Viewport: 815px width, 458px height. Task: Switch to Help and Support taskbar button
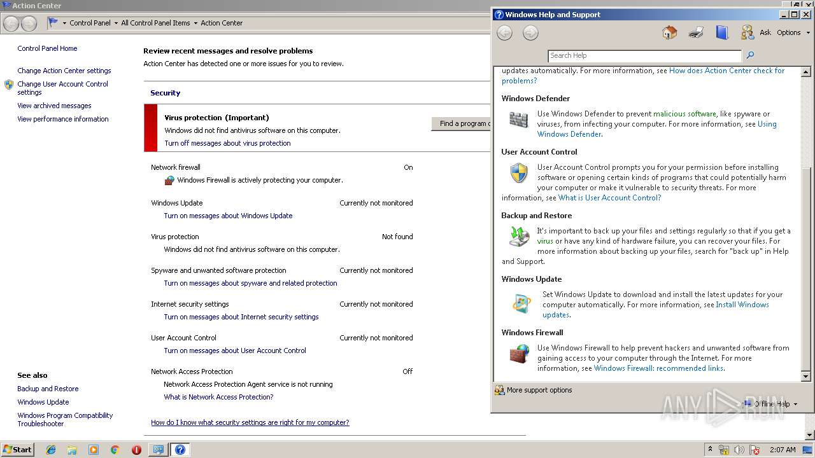click(180, 450)
